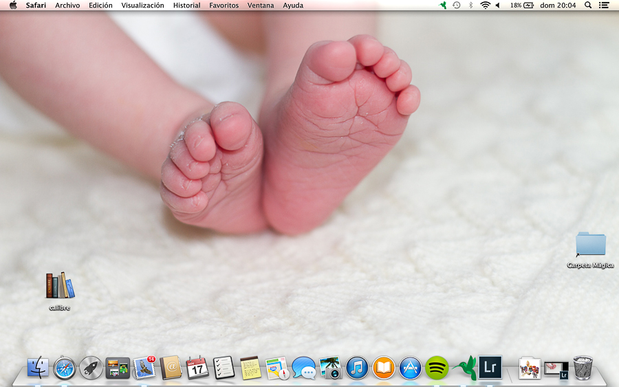Viewport: 619px width, 387px height.
Task: Open the Mac App Store
Action: click(x=411, y=368)
